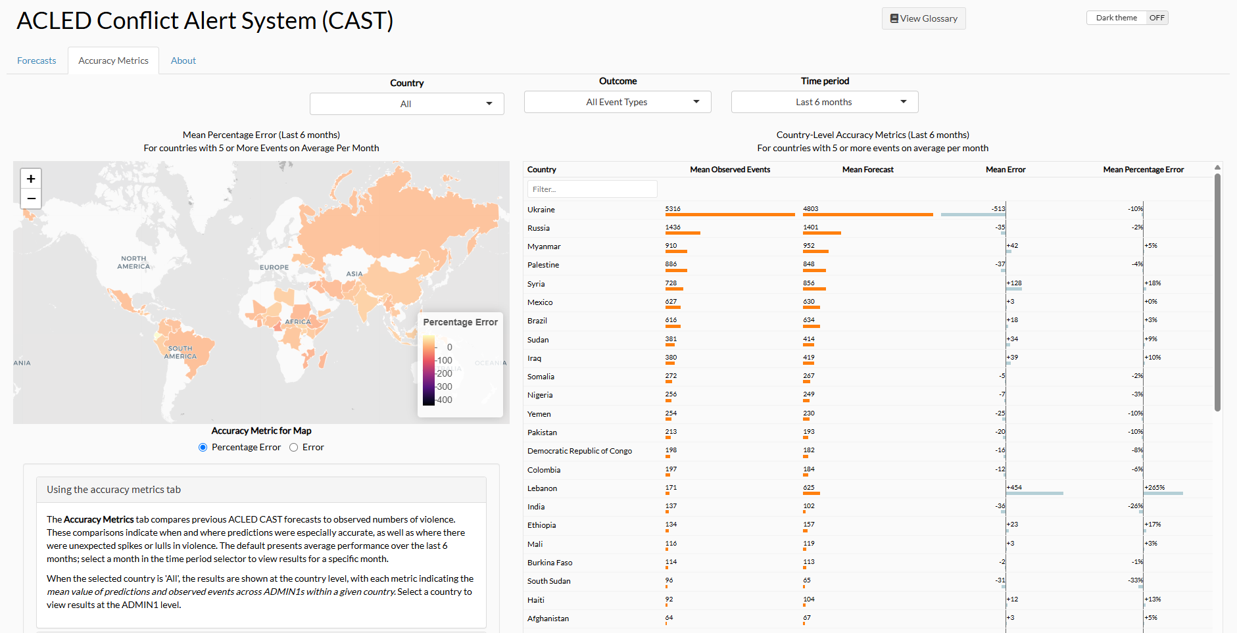Select the Somalia row in table
This screenshot has height=633, width=1237.
pos(868,377)
